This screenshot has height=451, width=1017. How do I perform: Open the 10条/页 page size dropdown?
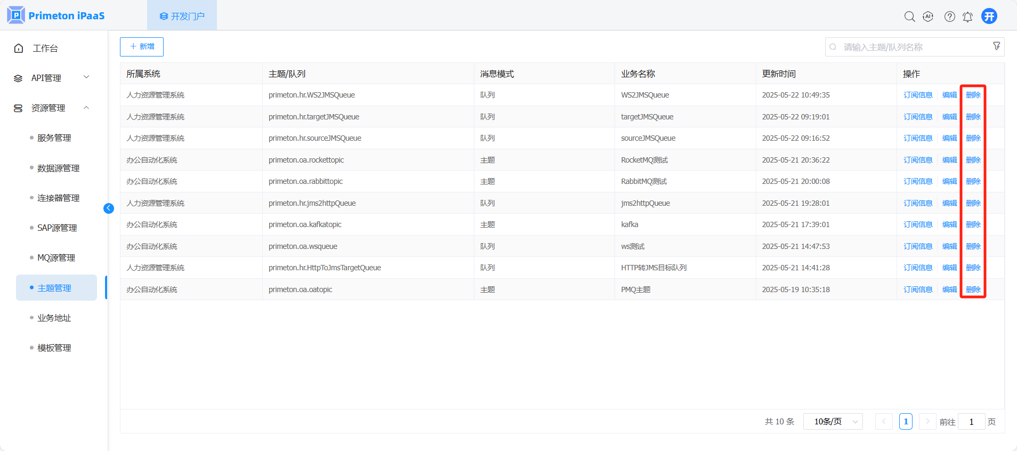tap(833, 422)
